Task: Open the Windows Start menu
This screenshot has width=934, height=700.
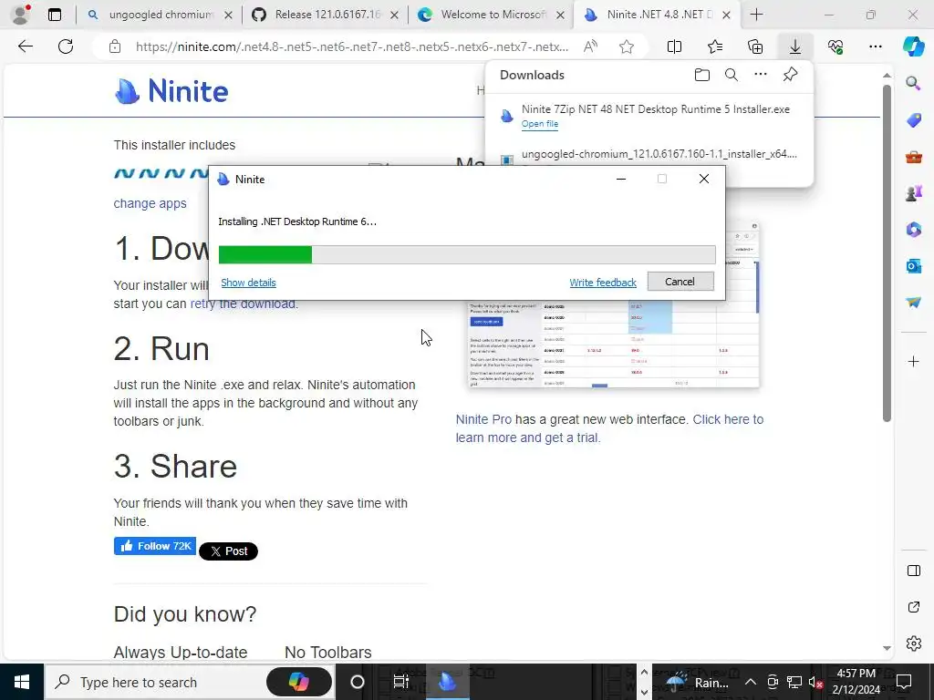Action: pyautogui.click(x=22, y=682)
